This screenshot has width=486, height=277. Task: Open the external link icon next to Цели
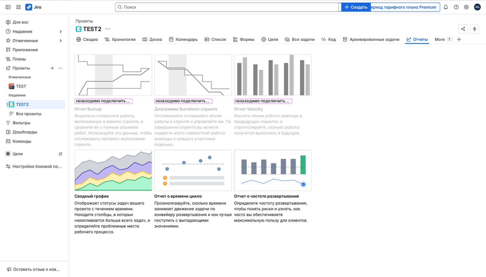point(60,154)
